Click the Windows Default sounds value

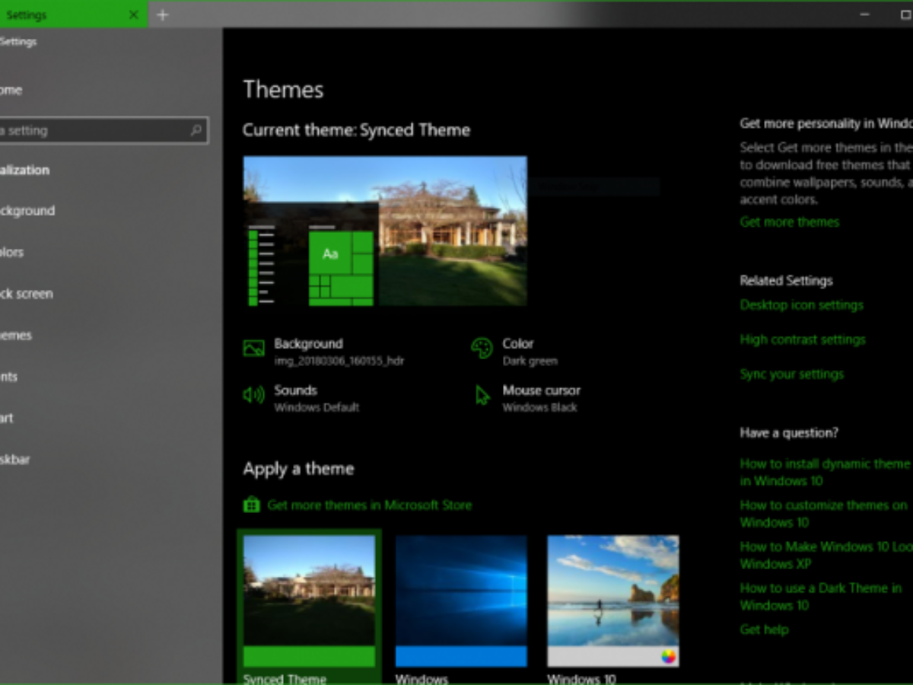(x=317, y=407)
